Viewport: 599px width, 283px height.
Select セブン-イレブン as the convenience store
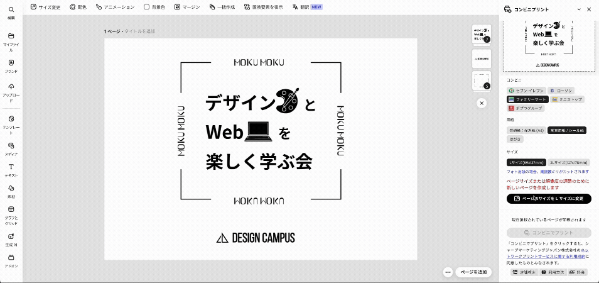pos(526,91)
